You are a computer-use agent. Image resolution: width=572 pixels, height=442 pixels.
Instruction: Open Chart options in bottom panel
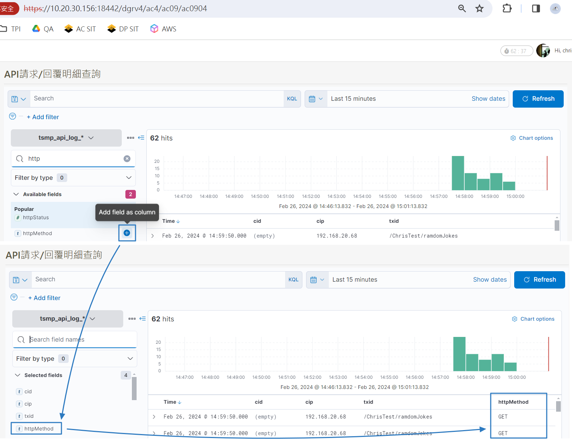[533, 319]
